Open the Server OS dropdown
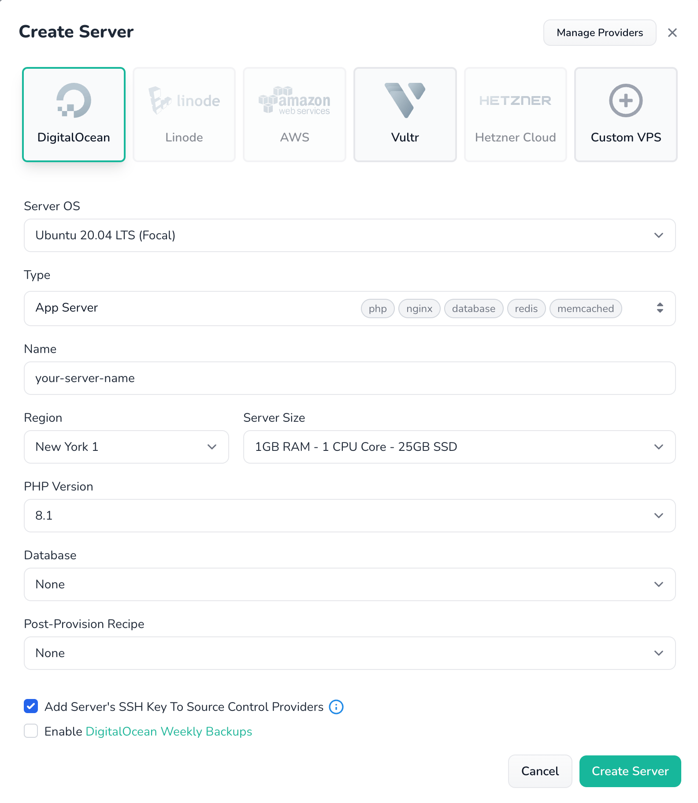 click(x=350, y=235)
